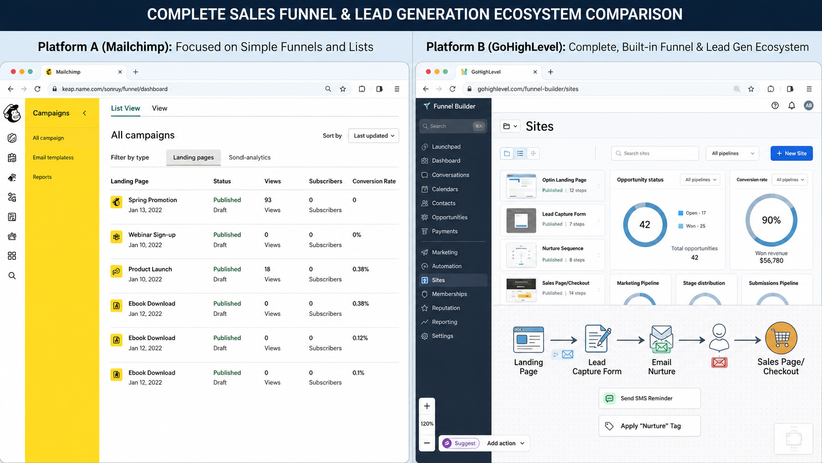Click the audience people icon in Mailchimp left rail
This screenshot has width=822, height=463.
coord(12,236)
